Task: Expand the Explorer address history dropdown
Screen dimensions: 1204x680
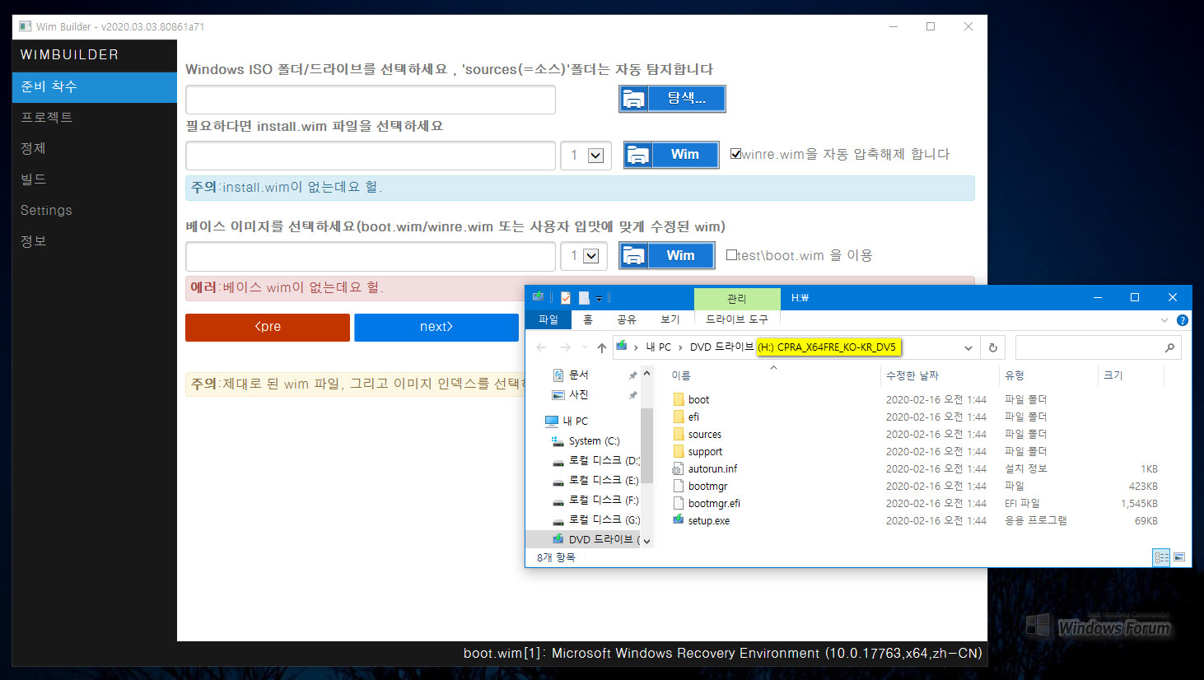Action: pyautogui.click(x=968, y=347)
